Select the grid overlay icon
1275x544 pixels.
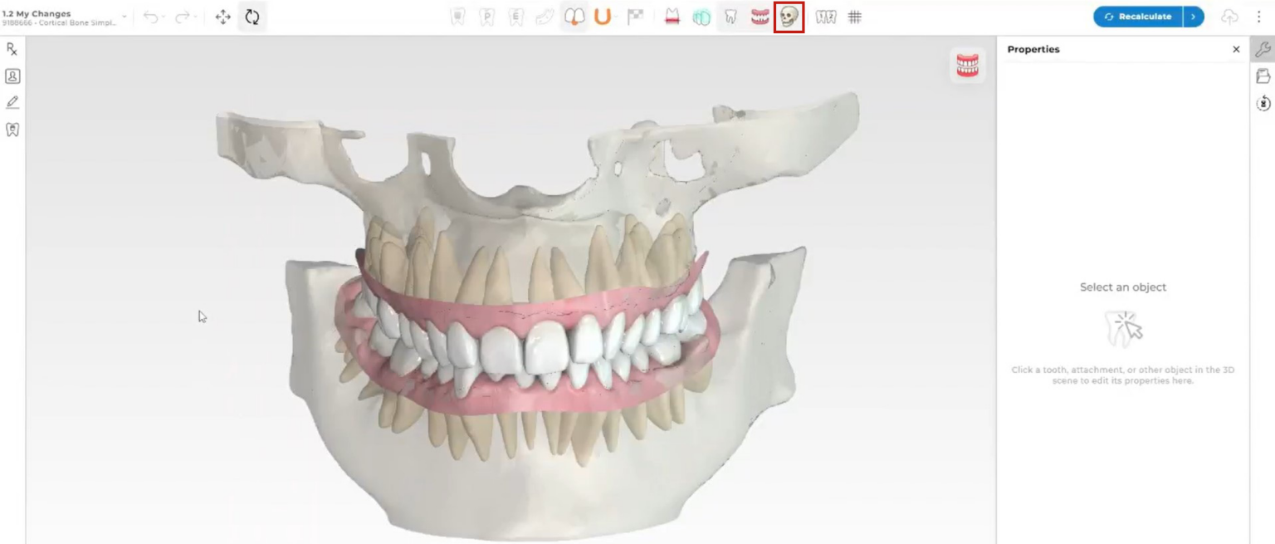[x=855, y=16]
